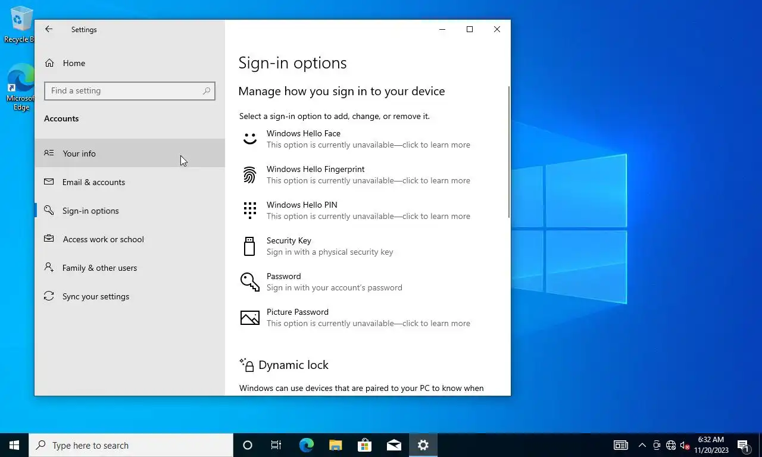Viewport: 762px width, 457px height.
Task: Click the Home icon in sidebar
Action: [x=49, y=63]
